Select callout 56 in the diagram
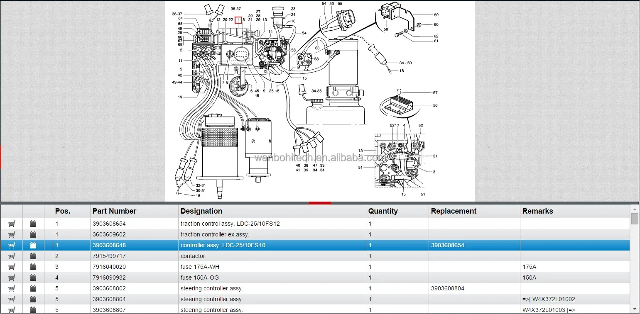640x314 pixels. pyautogui.click(x=435, y=105)
